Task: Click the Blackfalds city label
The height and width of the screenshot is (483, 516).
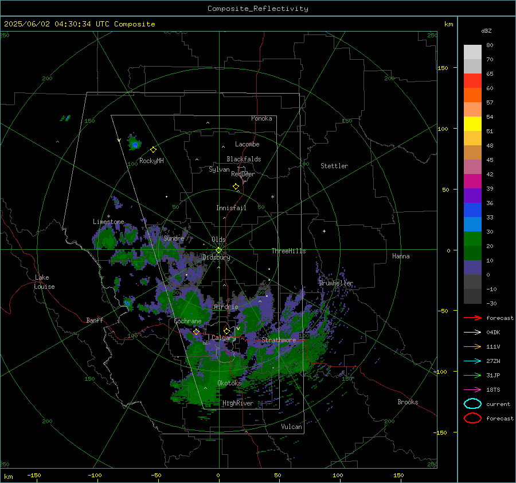Action: tap(244, 159)
